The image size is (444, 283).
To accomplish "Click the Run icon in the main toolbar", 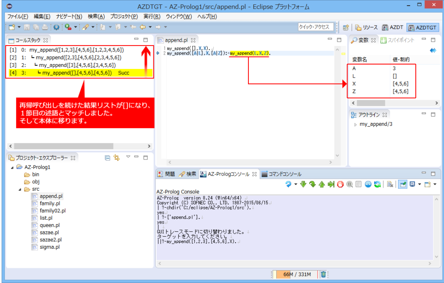I will pos(67,27).
